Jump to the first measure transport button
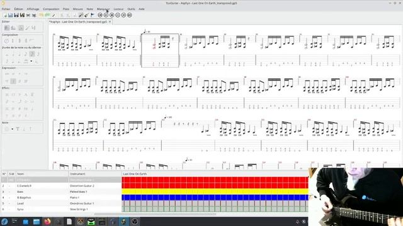 (100, 15)
